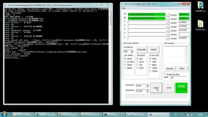
Task: Enable checkbox for 0x7E000 offset row
Action: (x=125, y=25)
